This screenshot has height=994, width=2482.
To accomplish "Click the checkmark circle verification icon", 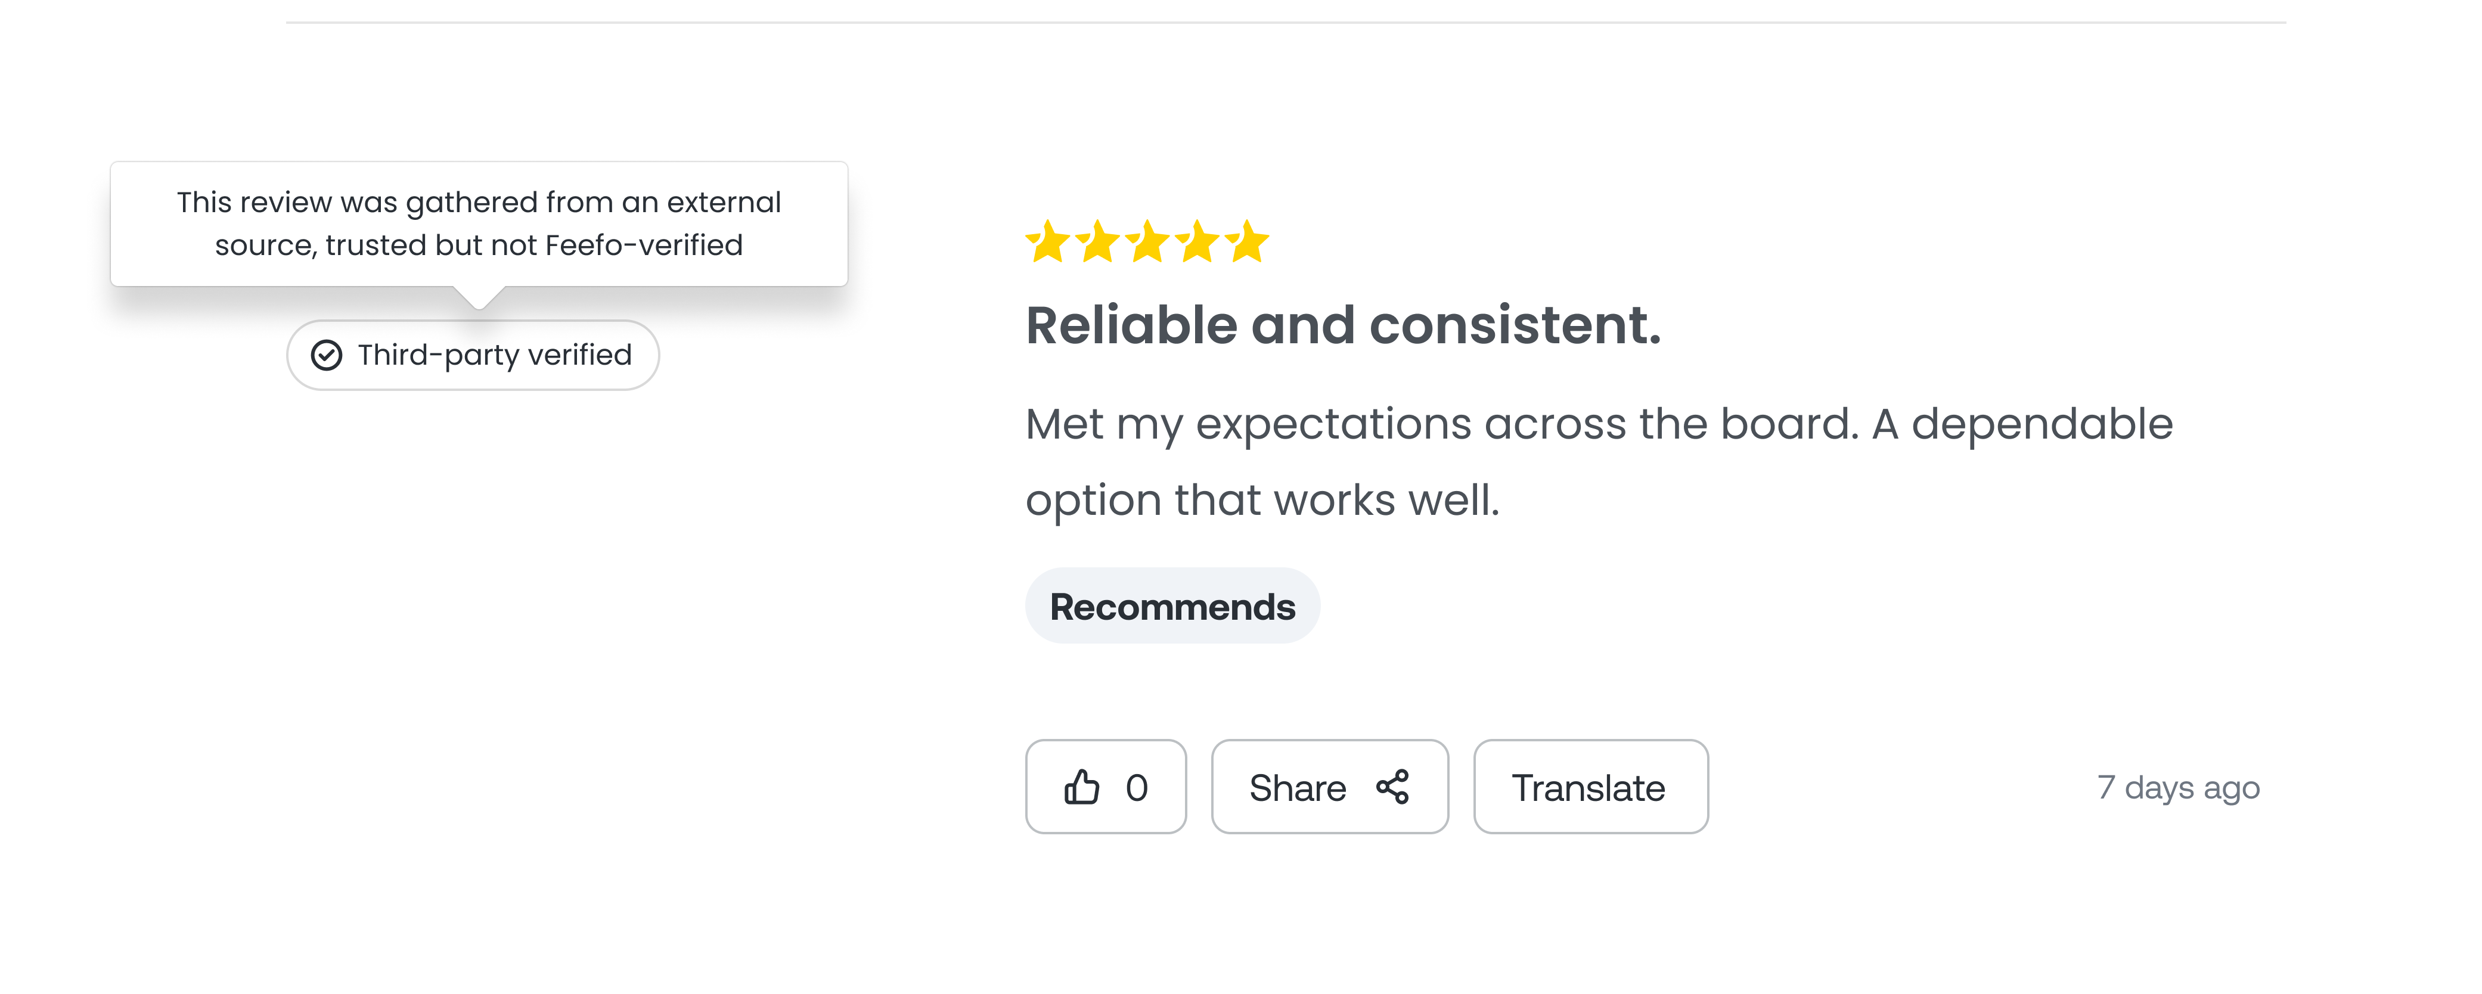I will point(327,355).
